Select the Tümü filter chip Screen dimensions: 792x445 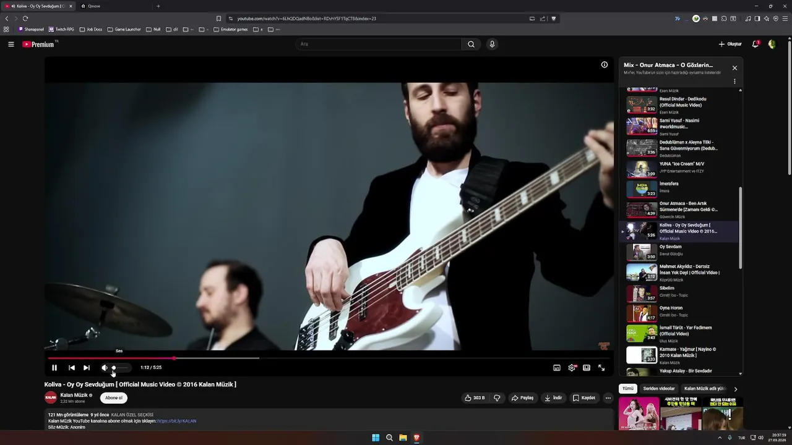[628, 389]
